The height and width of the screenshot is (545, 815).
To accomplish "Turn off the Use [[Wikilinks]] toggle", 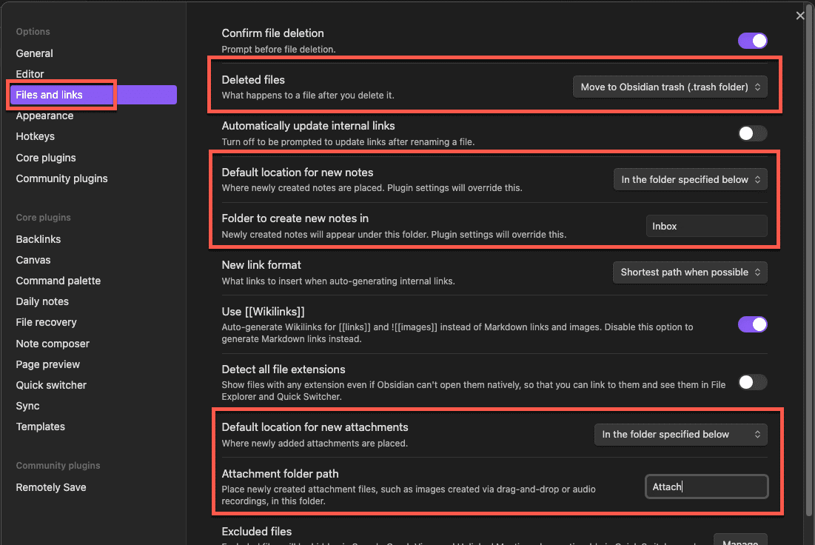I will [752, 324].
